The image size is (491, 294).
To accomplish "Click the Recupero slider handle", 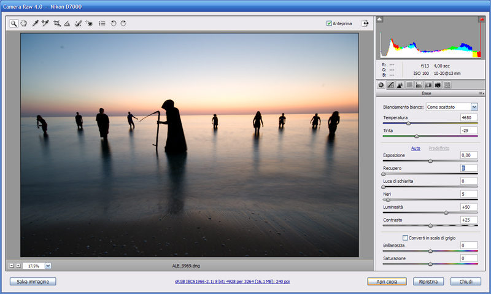I will (383, 174).
